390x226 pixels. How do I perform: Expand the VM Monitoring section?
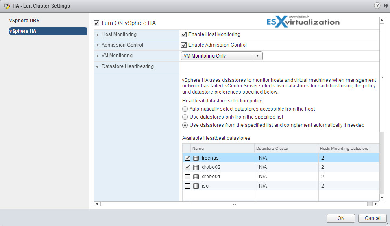click(x=98, y=56)
